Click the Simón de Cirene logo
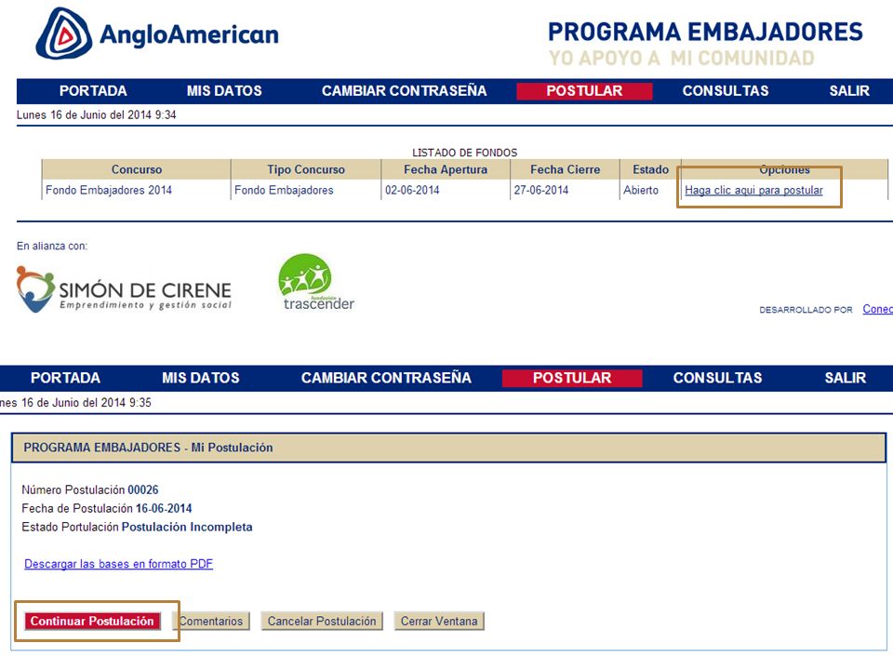 124,289
